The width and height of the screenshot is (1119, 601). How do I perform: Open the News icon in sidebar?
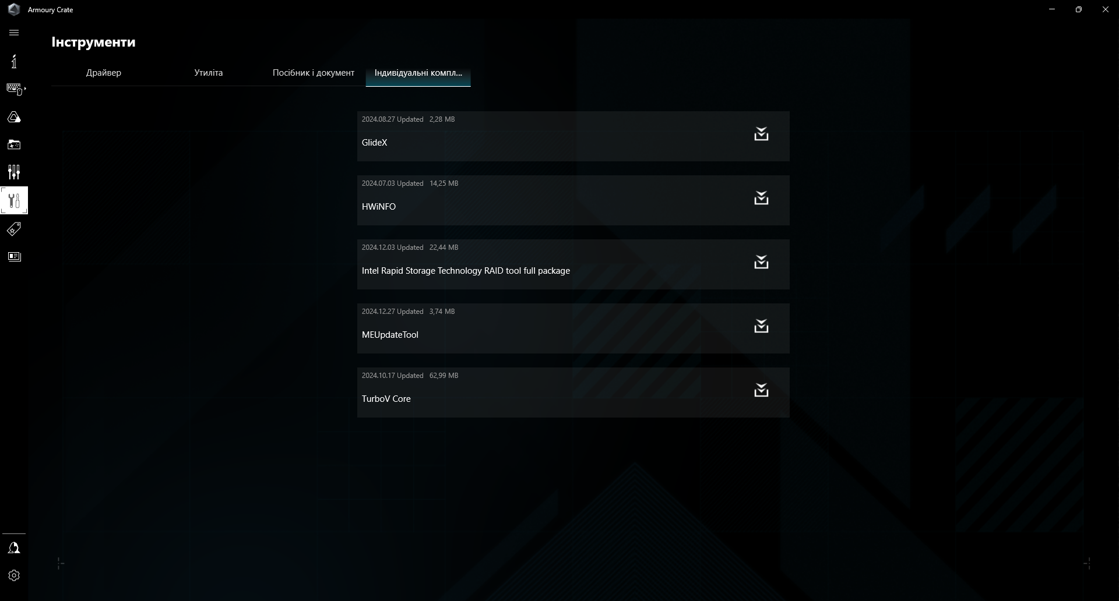point(14,257)
